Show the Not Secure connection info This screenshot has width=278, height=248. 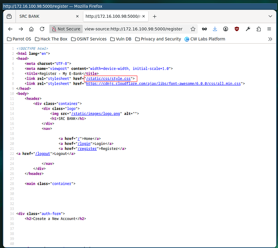(66, 29)
